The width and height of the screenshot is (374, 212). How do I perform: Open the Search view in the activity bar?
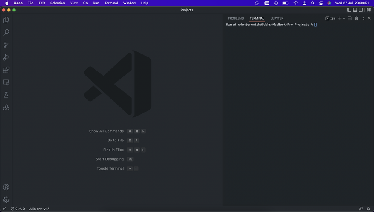coord(6,32)
